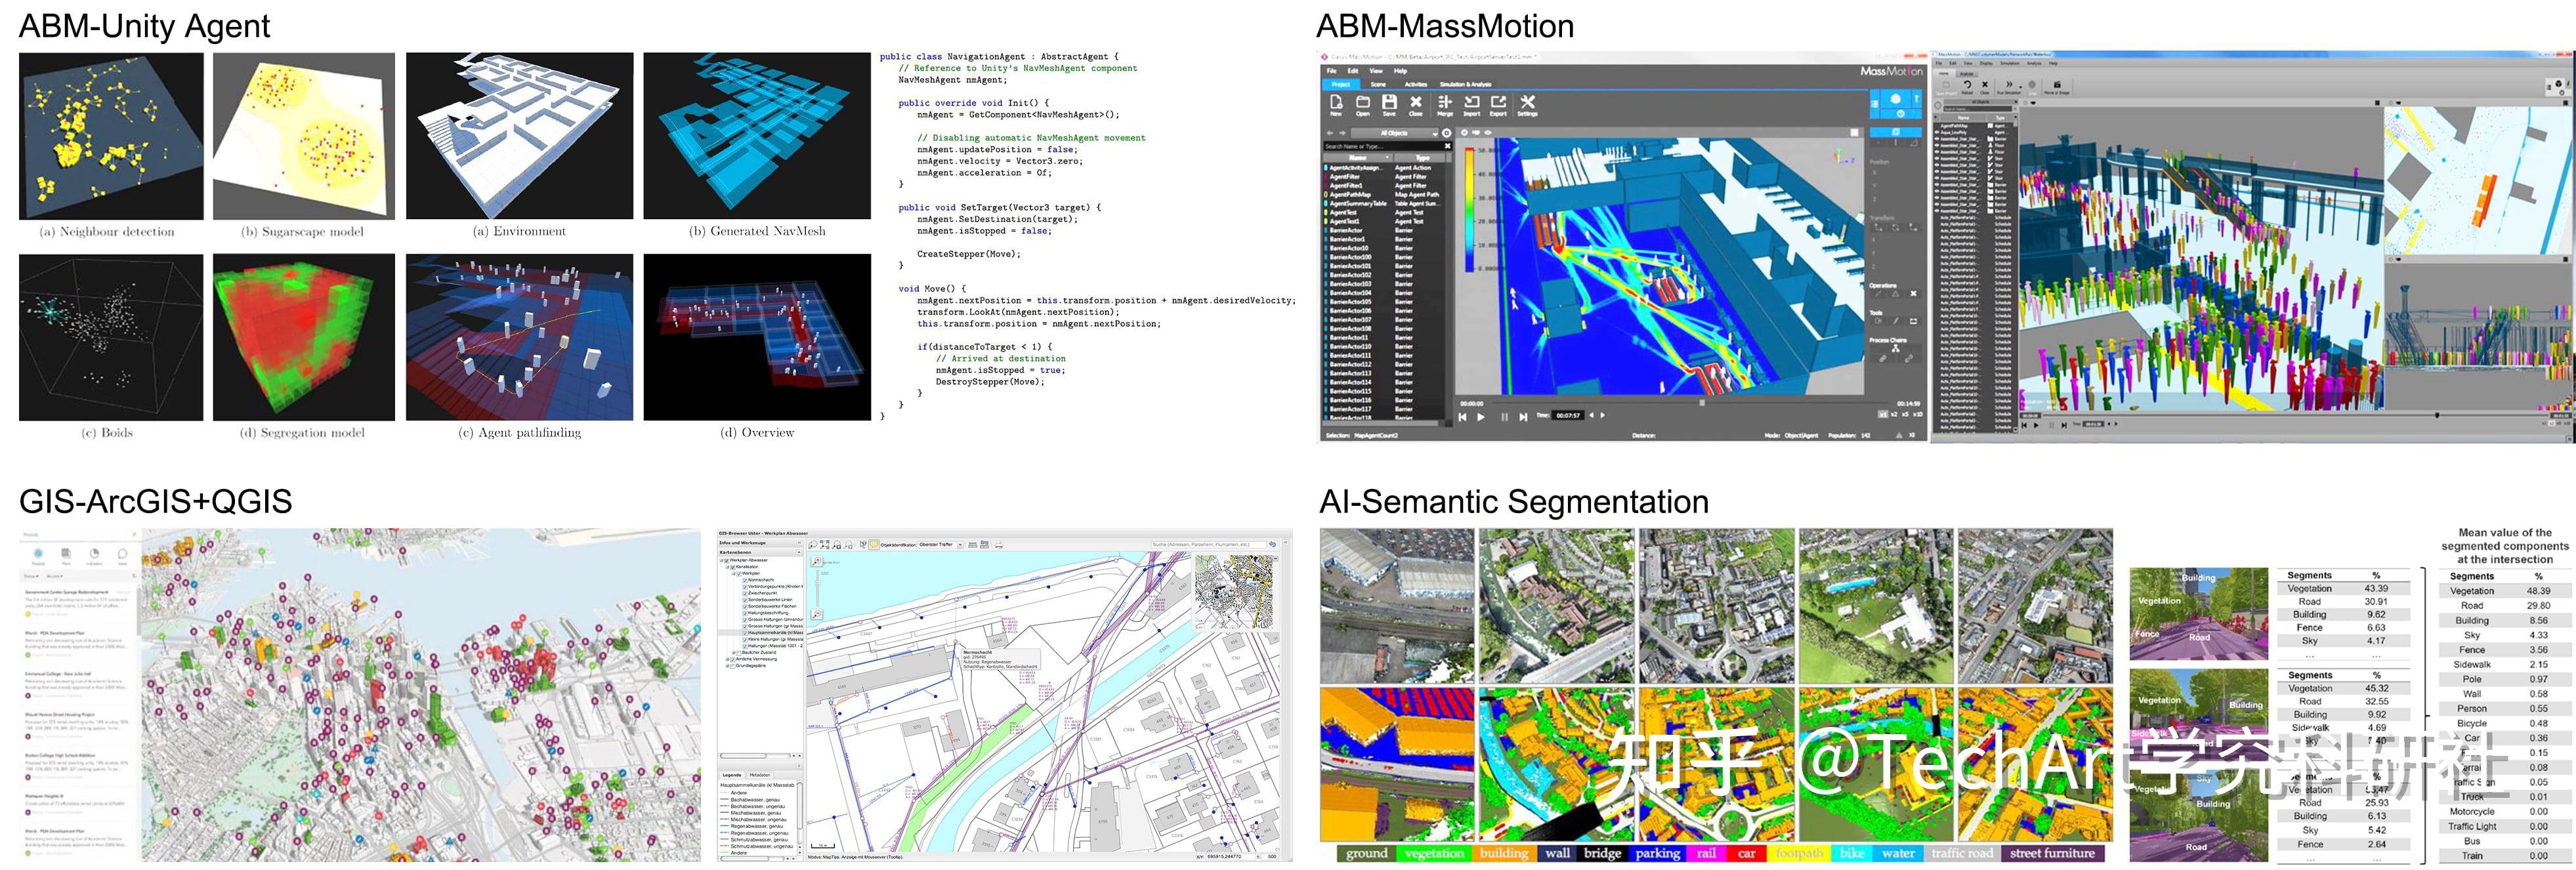Click the Export icon in MassMotion
Screen dimensions: 2576x870
coord(1500,104)
